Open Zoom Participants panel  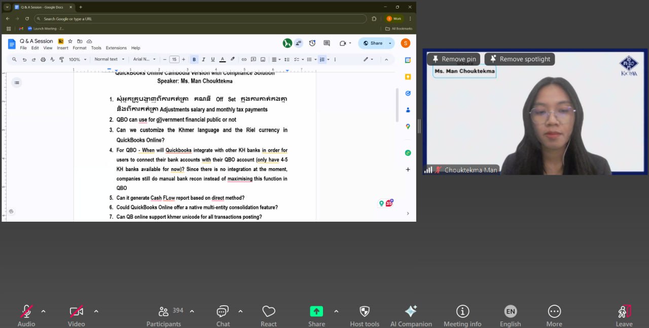164,315
